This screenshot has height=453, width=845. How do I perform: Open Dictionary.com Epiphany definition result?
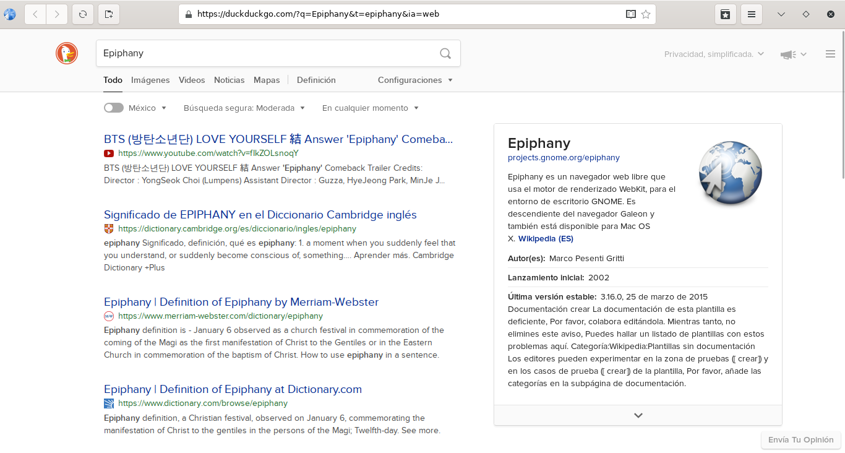click(233, 389)
